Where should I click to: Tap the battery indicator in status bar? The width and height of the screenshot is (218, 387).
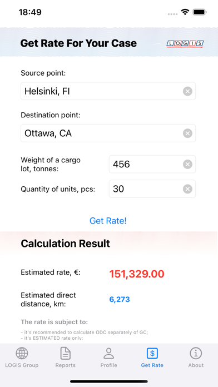(x=200, y=12)
